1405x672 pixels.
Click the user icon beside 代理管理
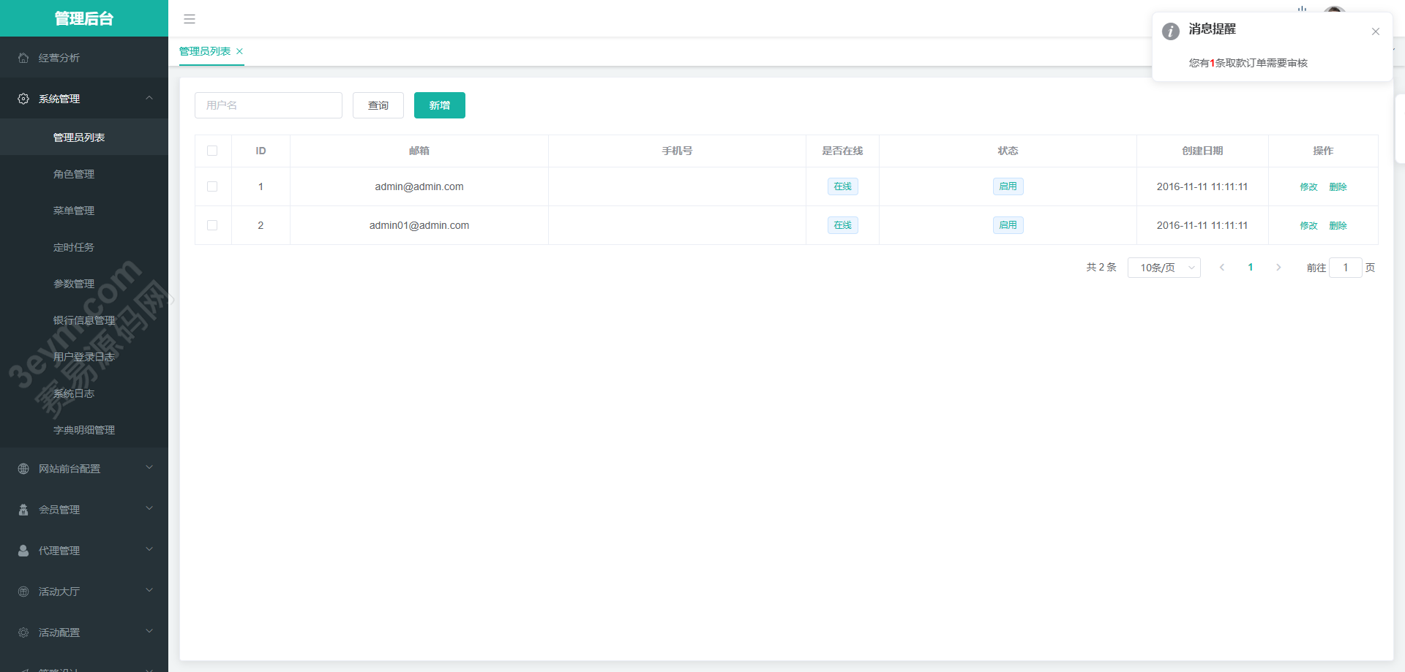point(23,551)
